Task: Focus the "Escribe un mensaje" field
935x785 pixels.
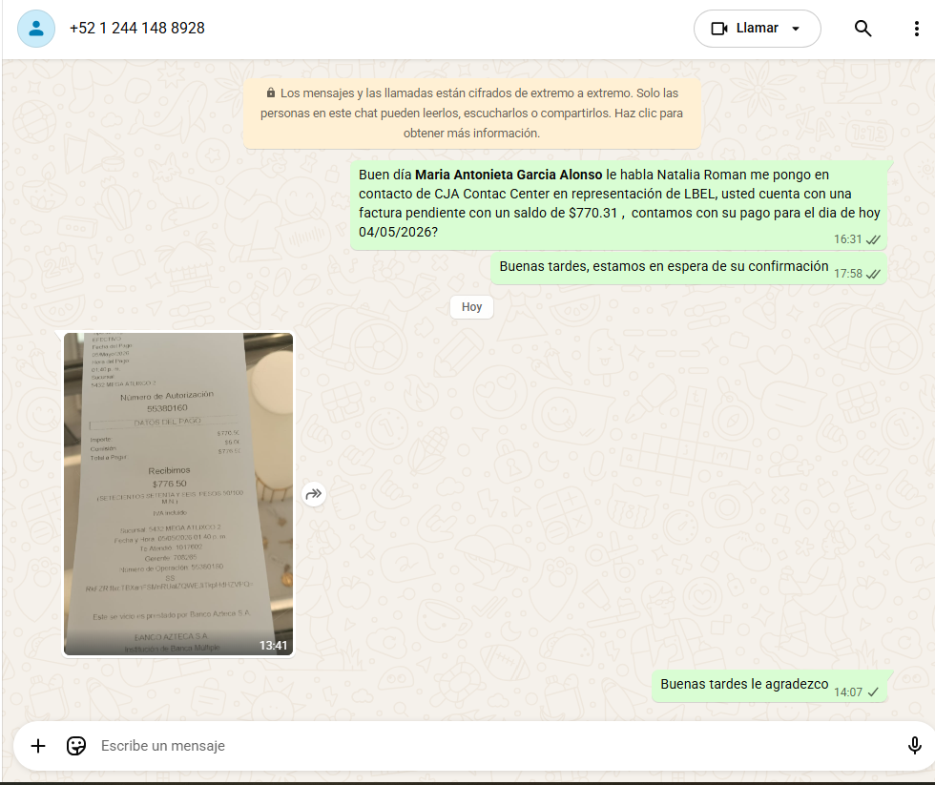Action: (495, 746)
